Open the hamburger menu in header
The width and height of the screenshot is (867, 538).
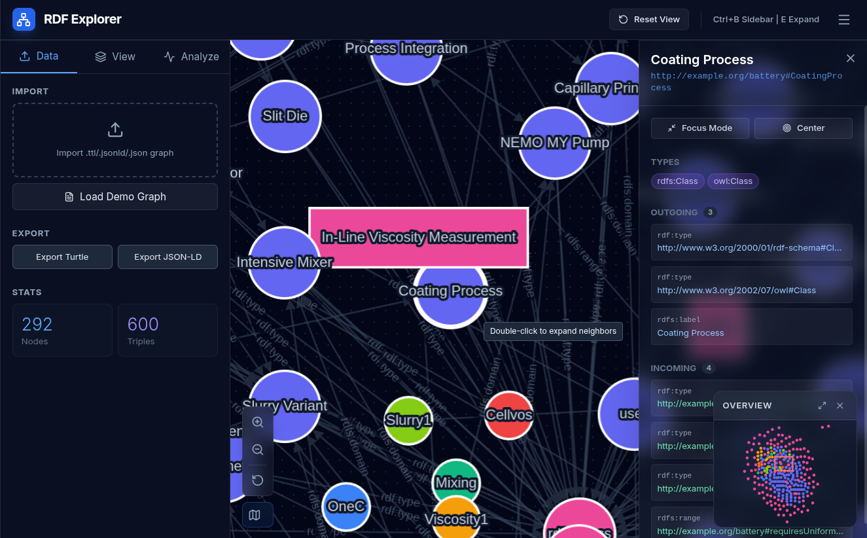(844, 20)
